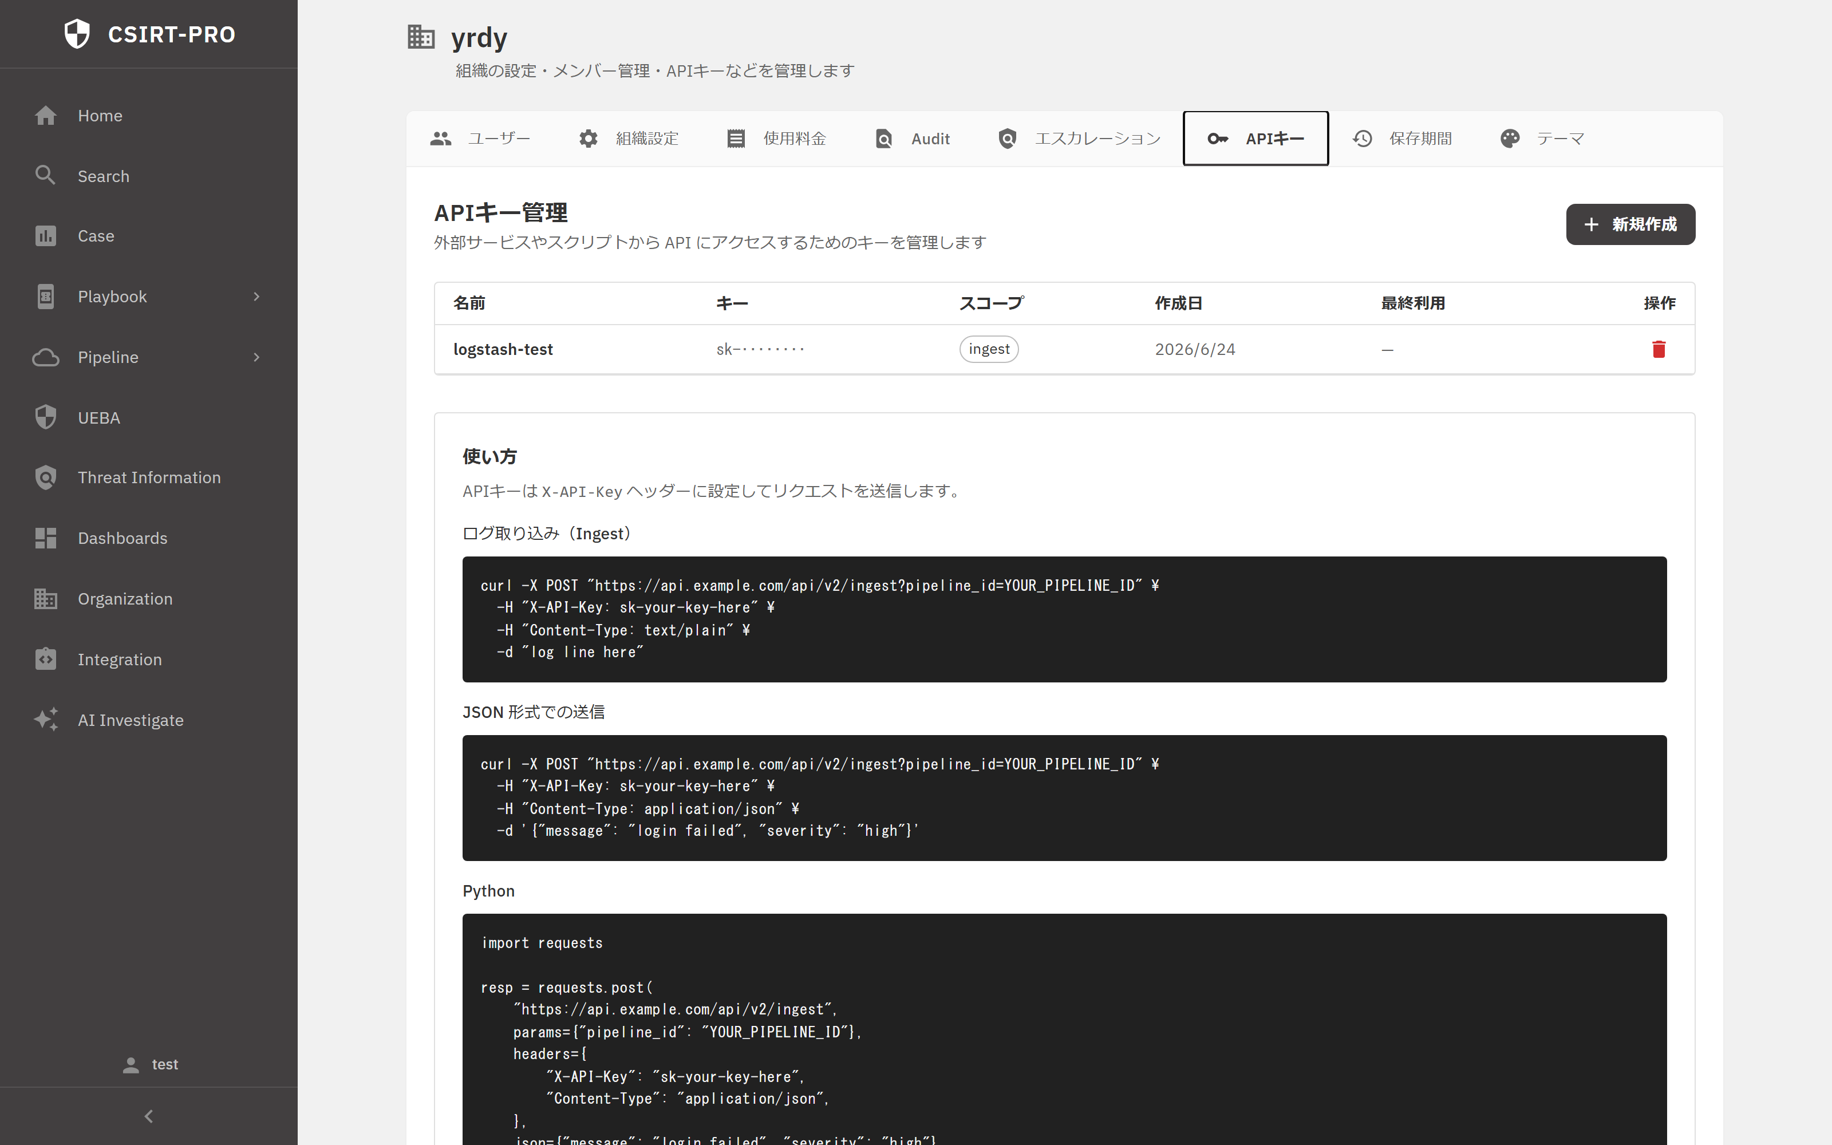Click the test user name
The image size is (1832, 1145).
165,1065
